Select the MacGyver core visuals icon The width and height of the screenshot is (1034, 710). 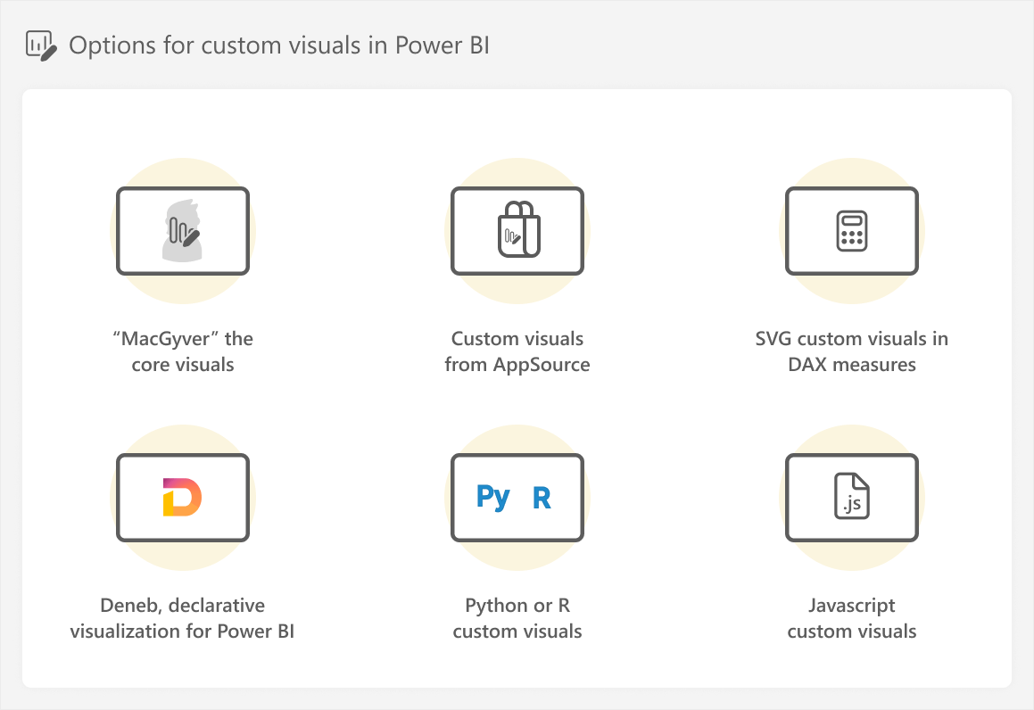pyautogui.click(x=183, y=231)
